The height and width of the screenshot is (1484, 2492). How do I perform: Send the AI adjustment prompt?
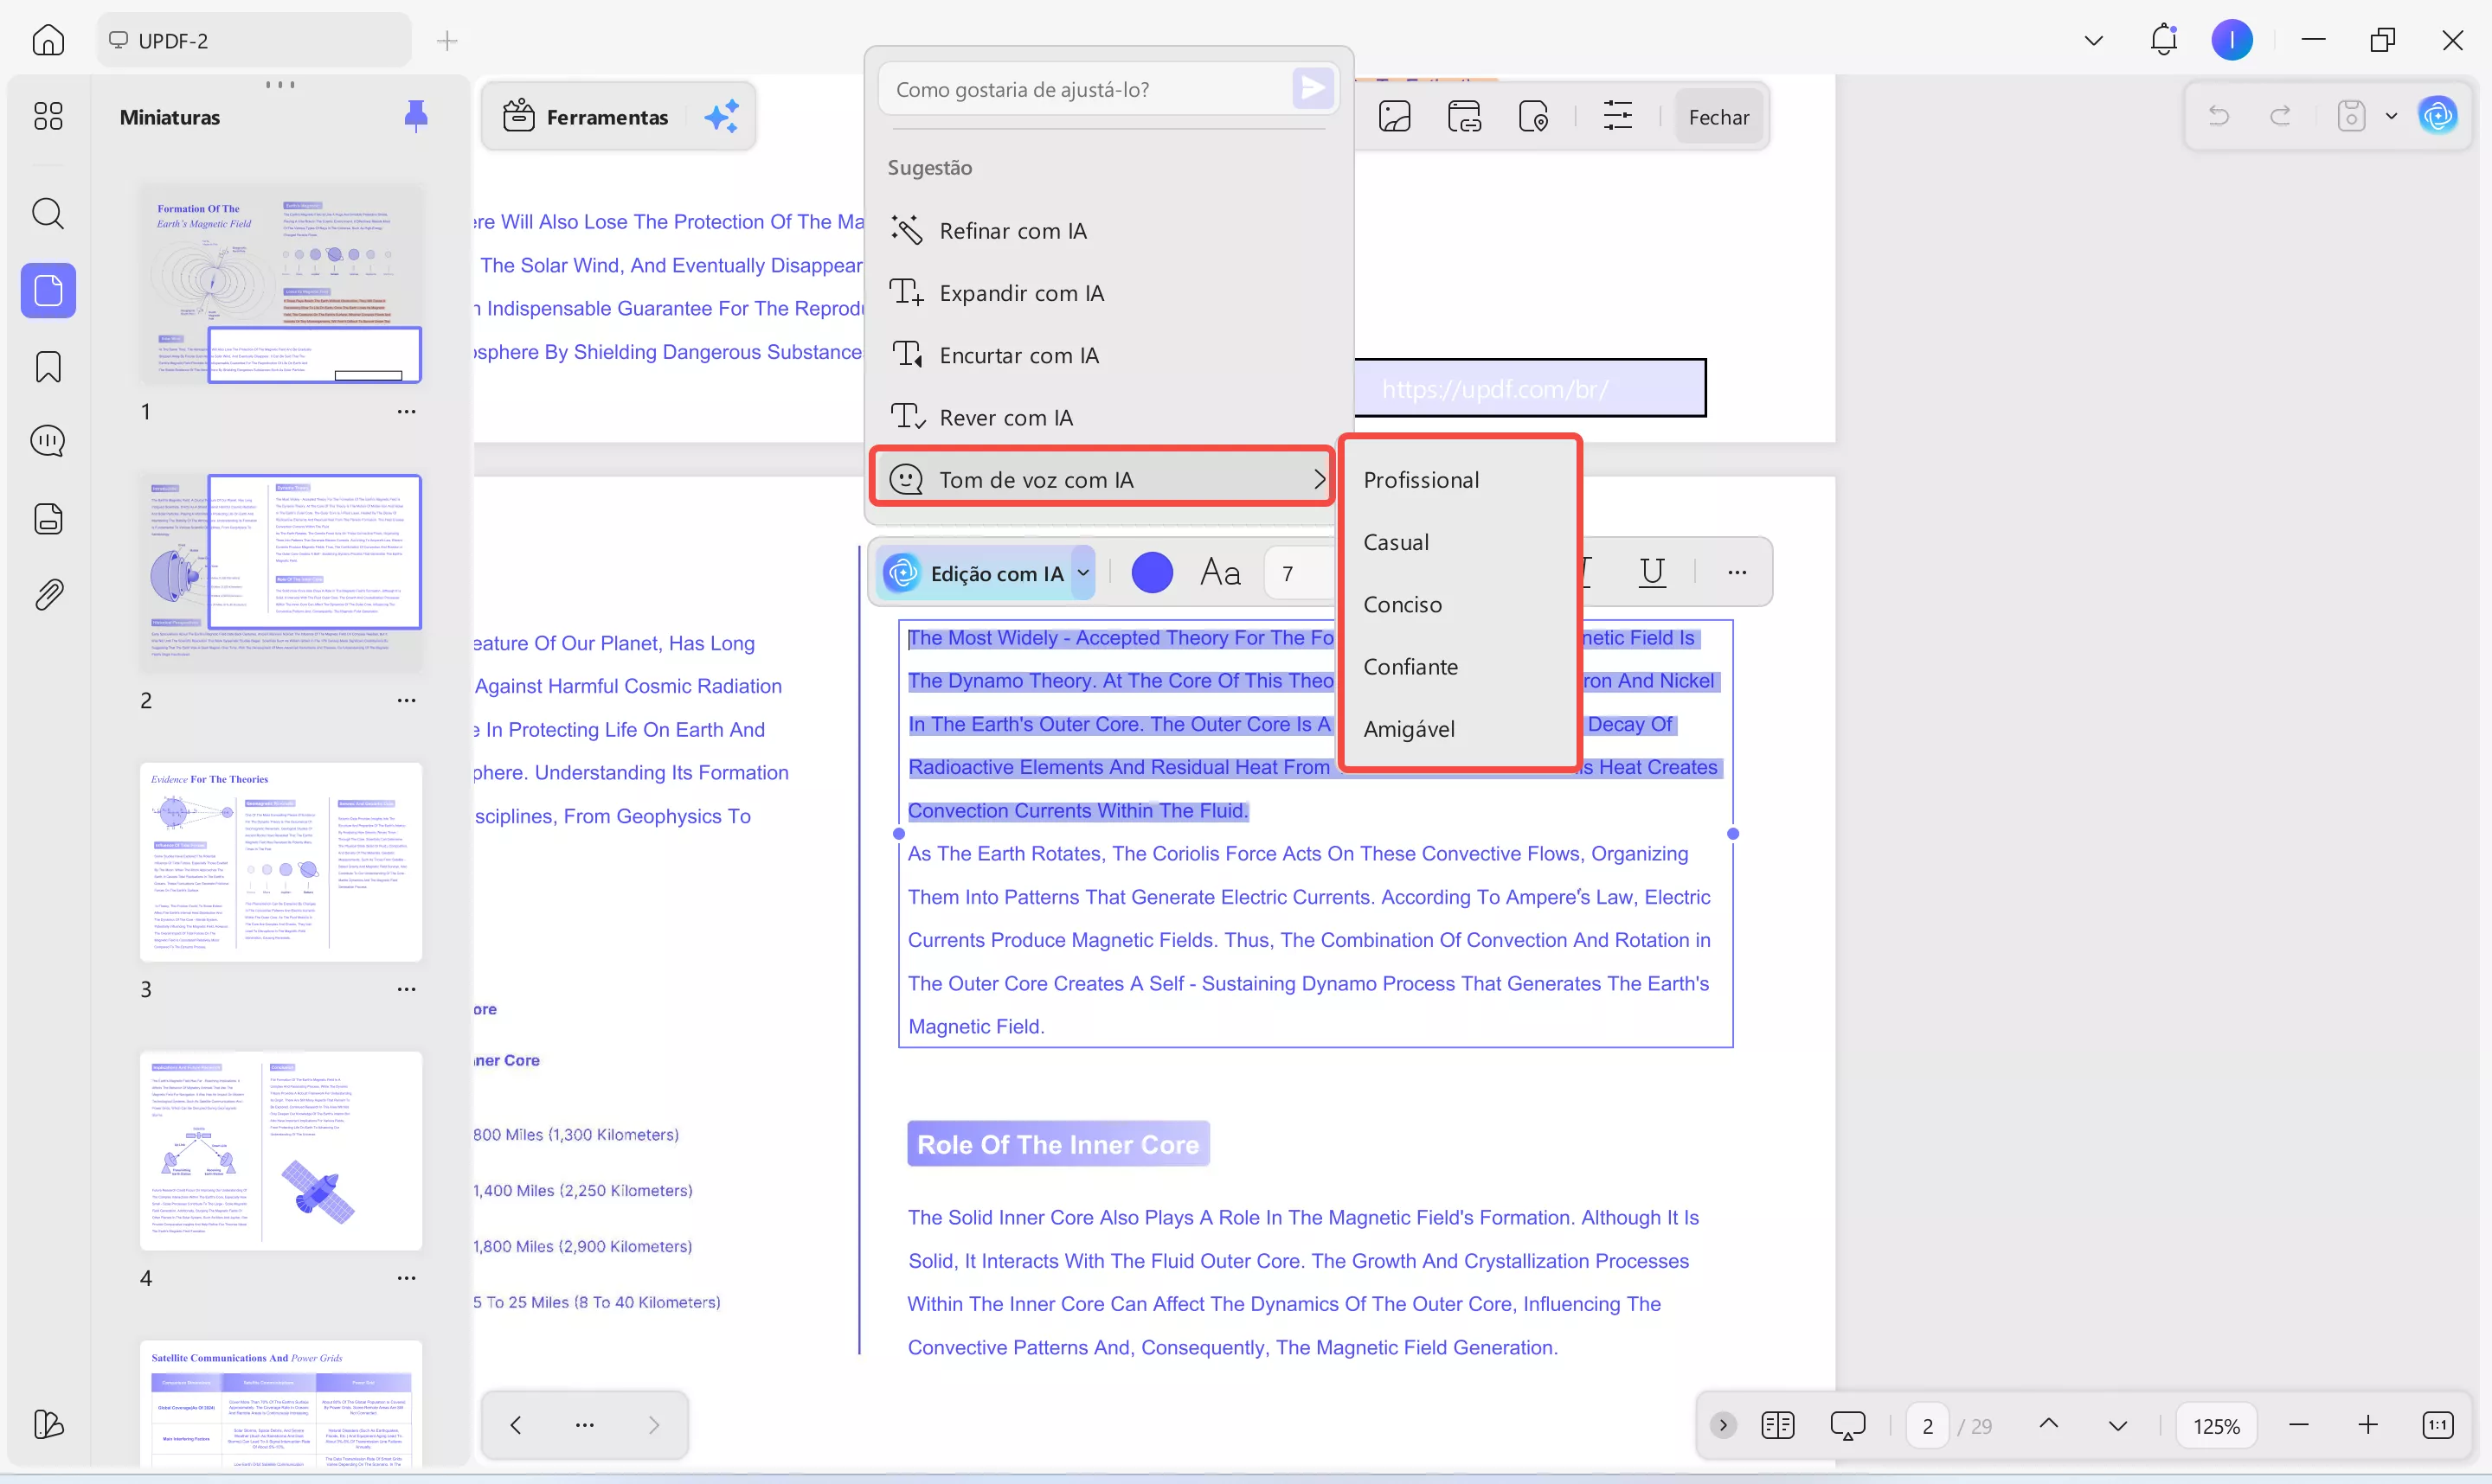[x=1312, y=89]
